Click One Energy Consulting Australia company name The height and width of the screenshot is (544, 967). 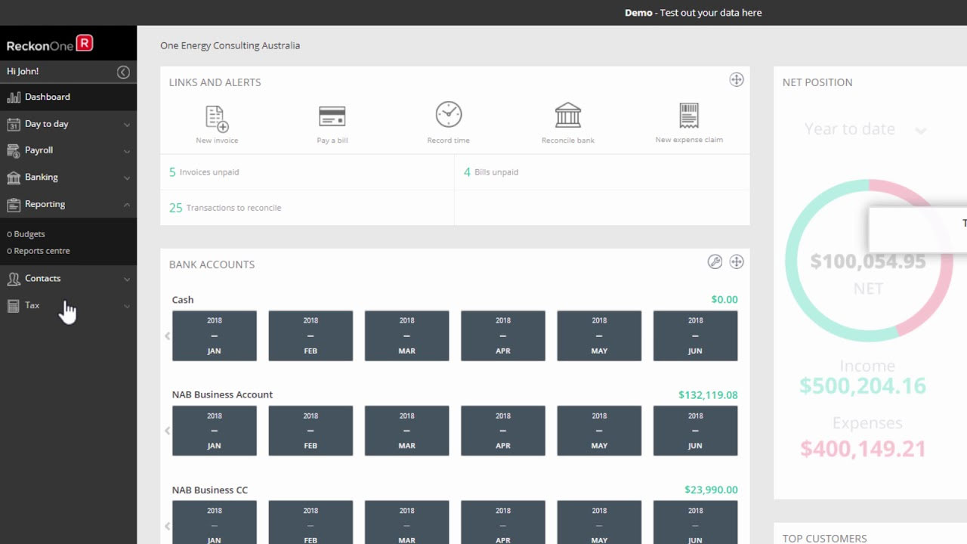pyautogui.click(x=230, y=45)
